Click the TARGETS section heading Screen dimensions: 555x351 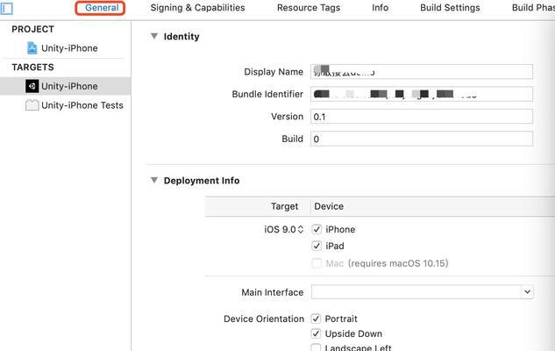[33, 67]
